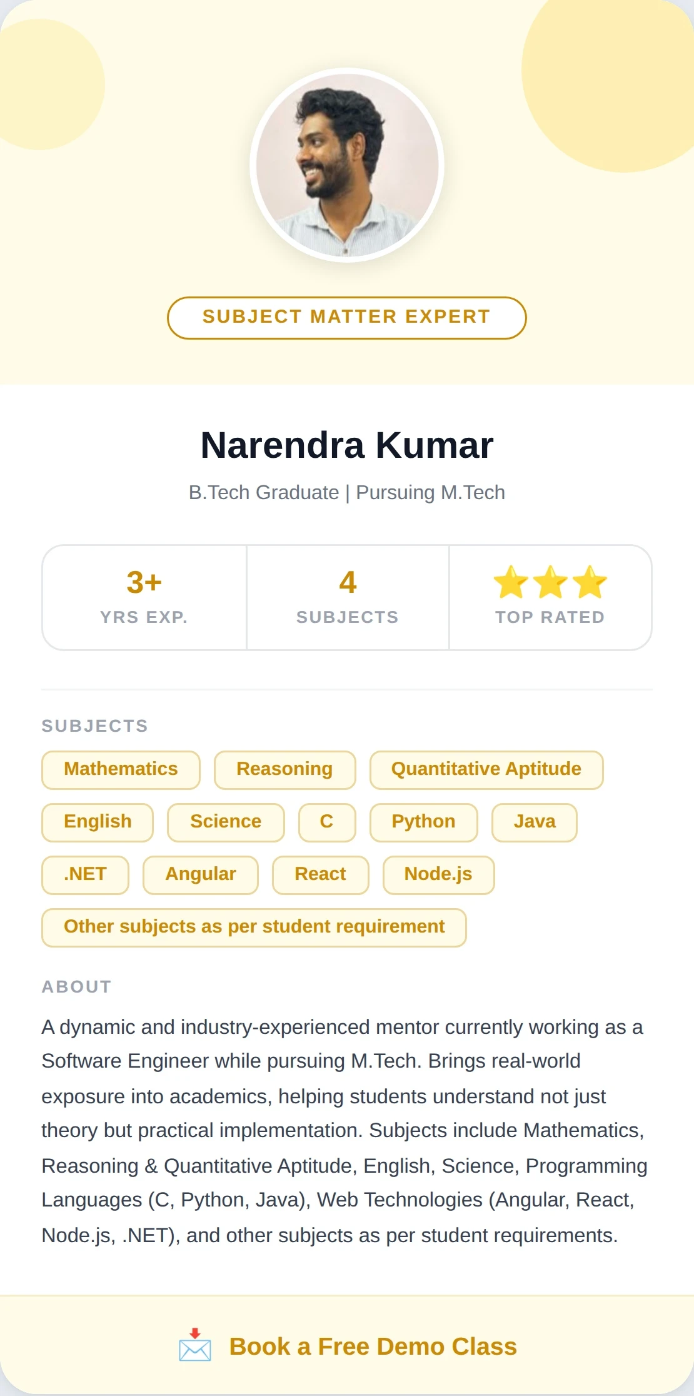694x1396 pixels.
Task: Select the Reasoning subject tag
Action: point(284,769)
